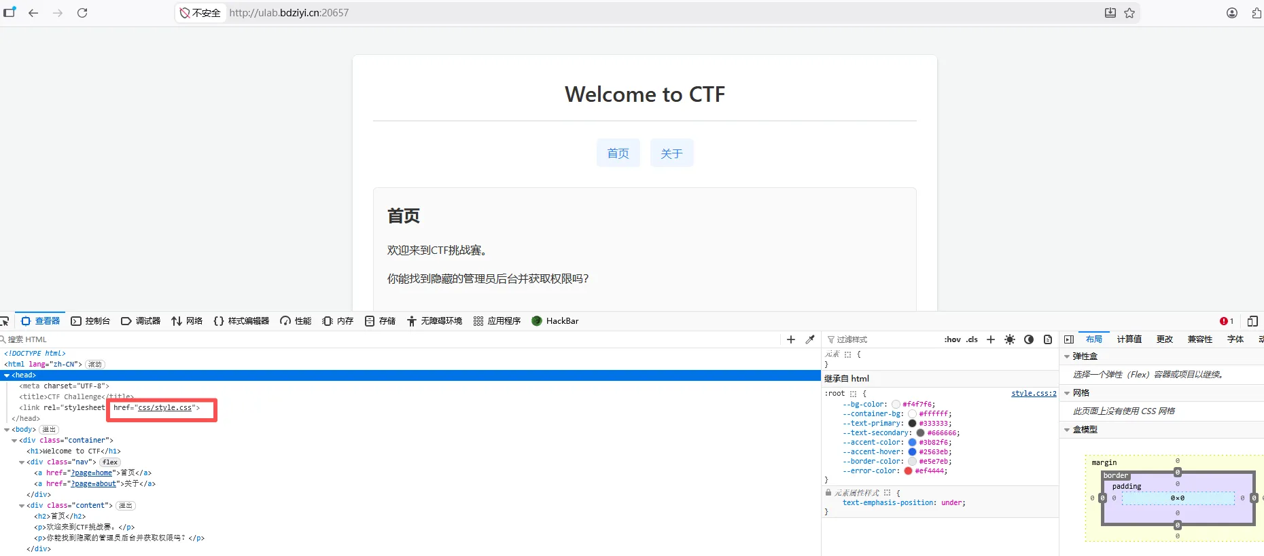1264x556 pixels.
Task: Switch to the Console (控制台) tab
Action: coord(90,321)
